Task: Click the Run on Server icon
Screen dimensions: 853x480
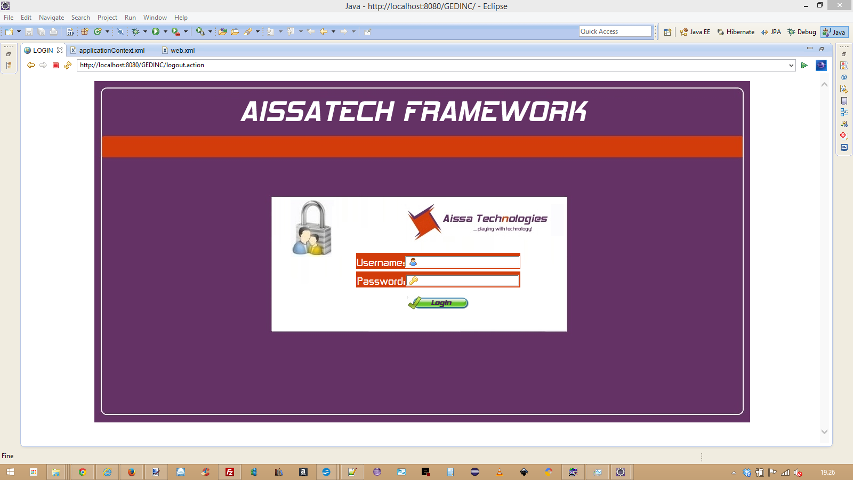Action: pos(200,32)
